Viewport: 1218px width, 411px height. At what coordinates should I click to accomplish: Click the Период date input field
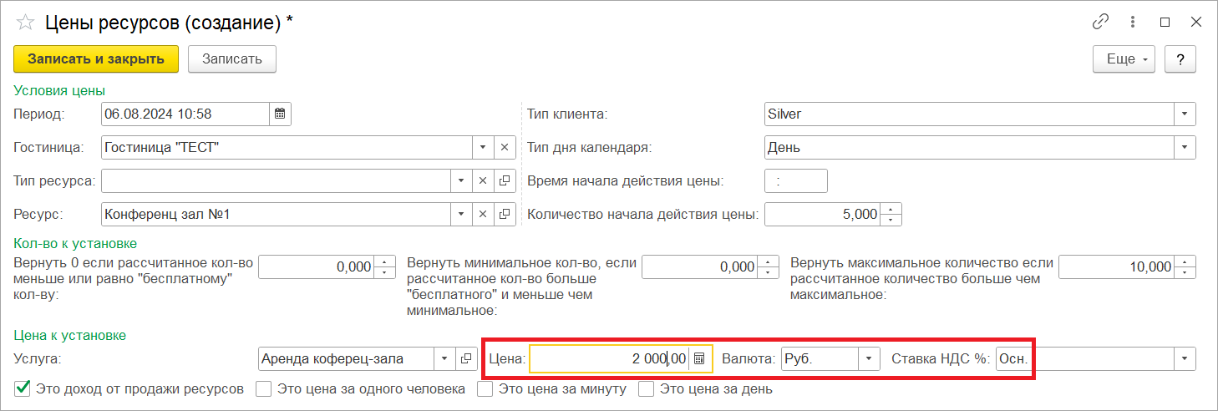(x=185, y=113)
